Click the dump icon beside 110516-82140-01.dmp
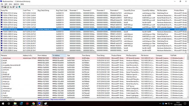Viewport: 189px width, 106px height. [2, 18]
